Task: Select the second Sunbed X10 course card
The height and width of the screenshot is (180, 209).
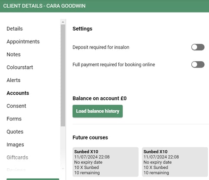Action: tap(175, 162)
